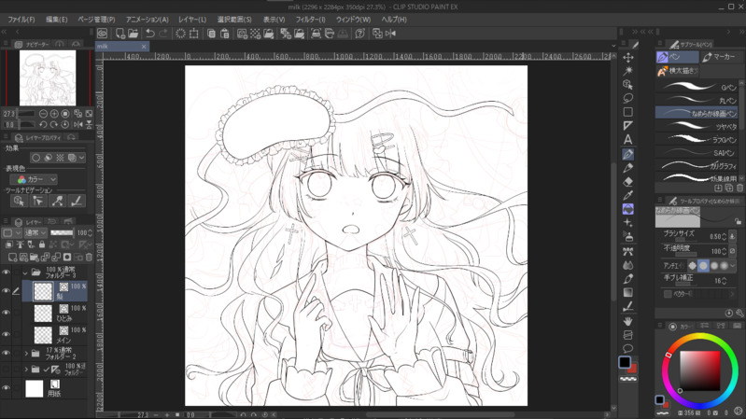The image size is (746, 419).
Task: Open the フィルター(I) menu
Action: pyautogui.click(x=310, y=20)
